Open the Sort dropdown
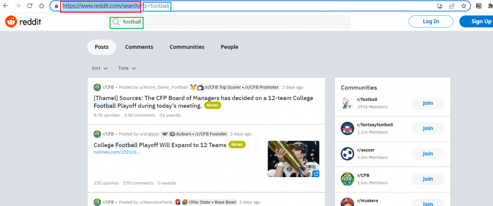The height and width of the screenshot is (206, 493). point(100,68)
